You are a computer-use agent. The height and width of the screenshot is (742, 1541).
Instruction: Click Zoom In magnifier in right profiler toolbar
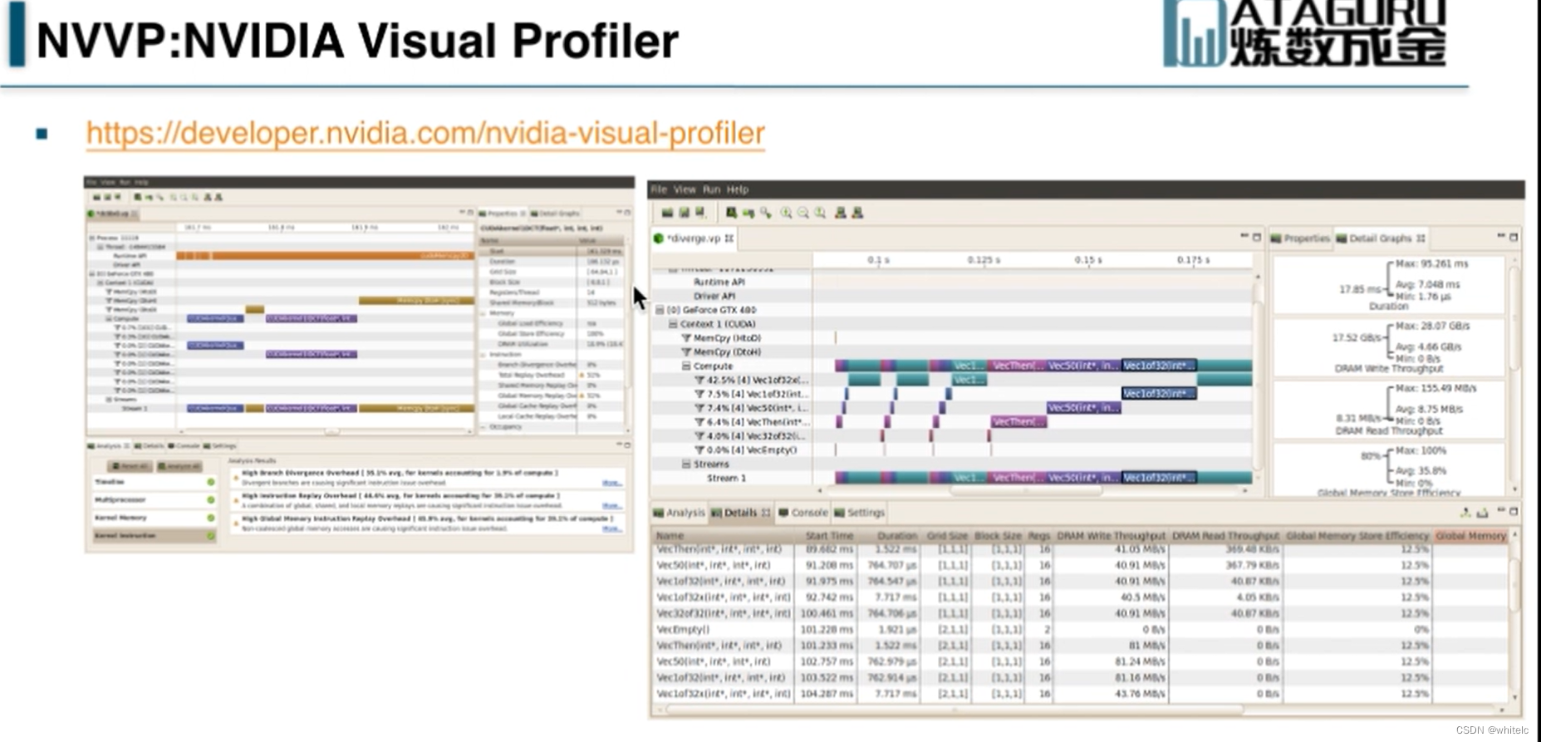(x=786, y=214)
